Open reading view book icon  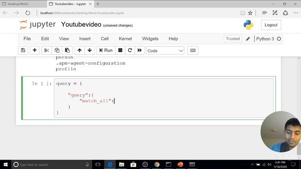[x=243, y=13]
